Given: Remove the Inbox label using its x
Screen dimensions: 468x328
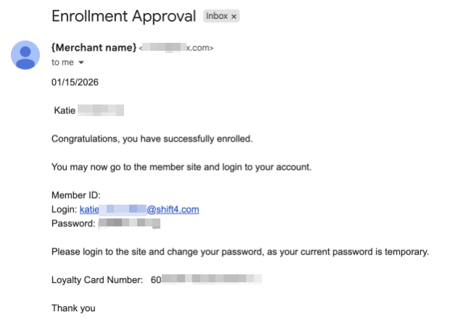Looking at the screenshot, I should point(234,16).
